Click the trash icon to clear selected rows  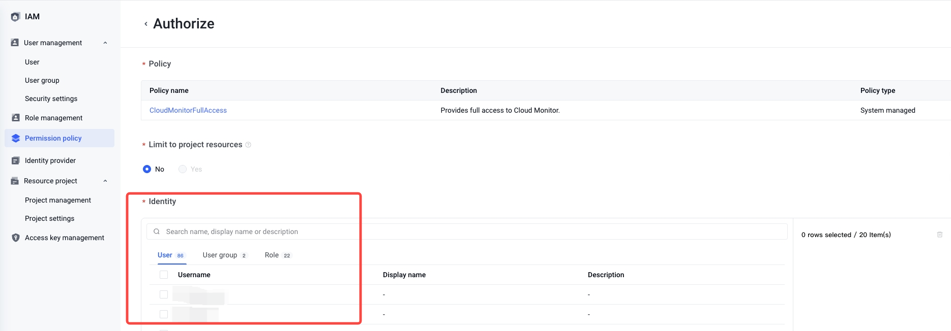(939, 235)
